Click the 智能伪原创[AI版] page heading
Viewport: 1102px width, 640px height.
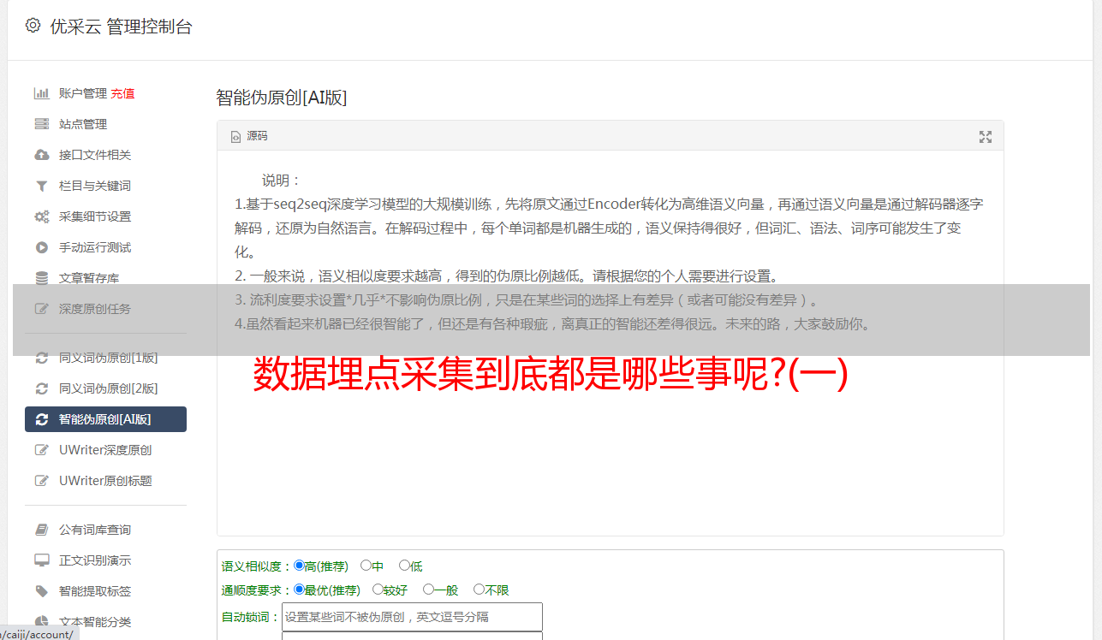coord(282,98)
